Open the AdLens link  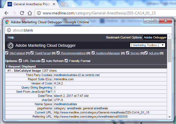154,53
